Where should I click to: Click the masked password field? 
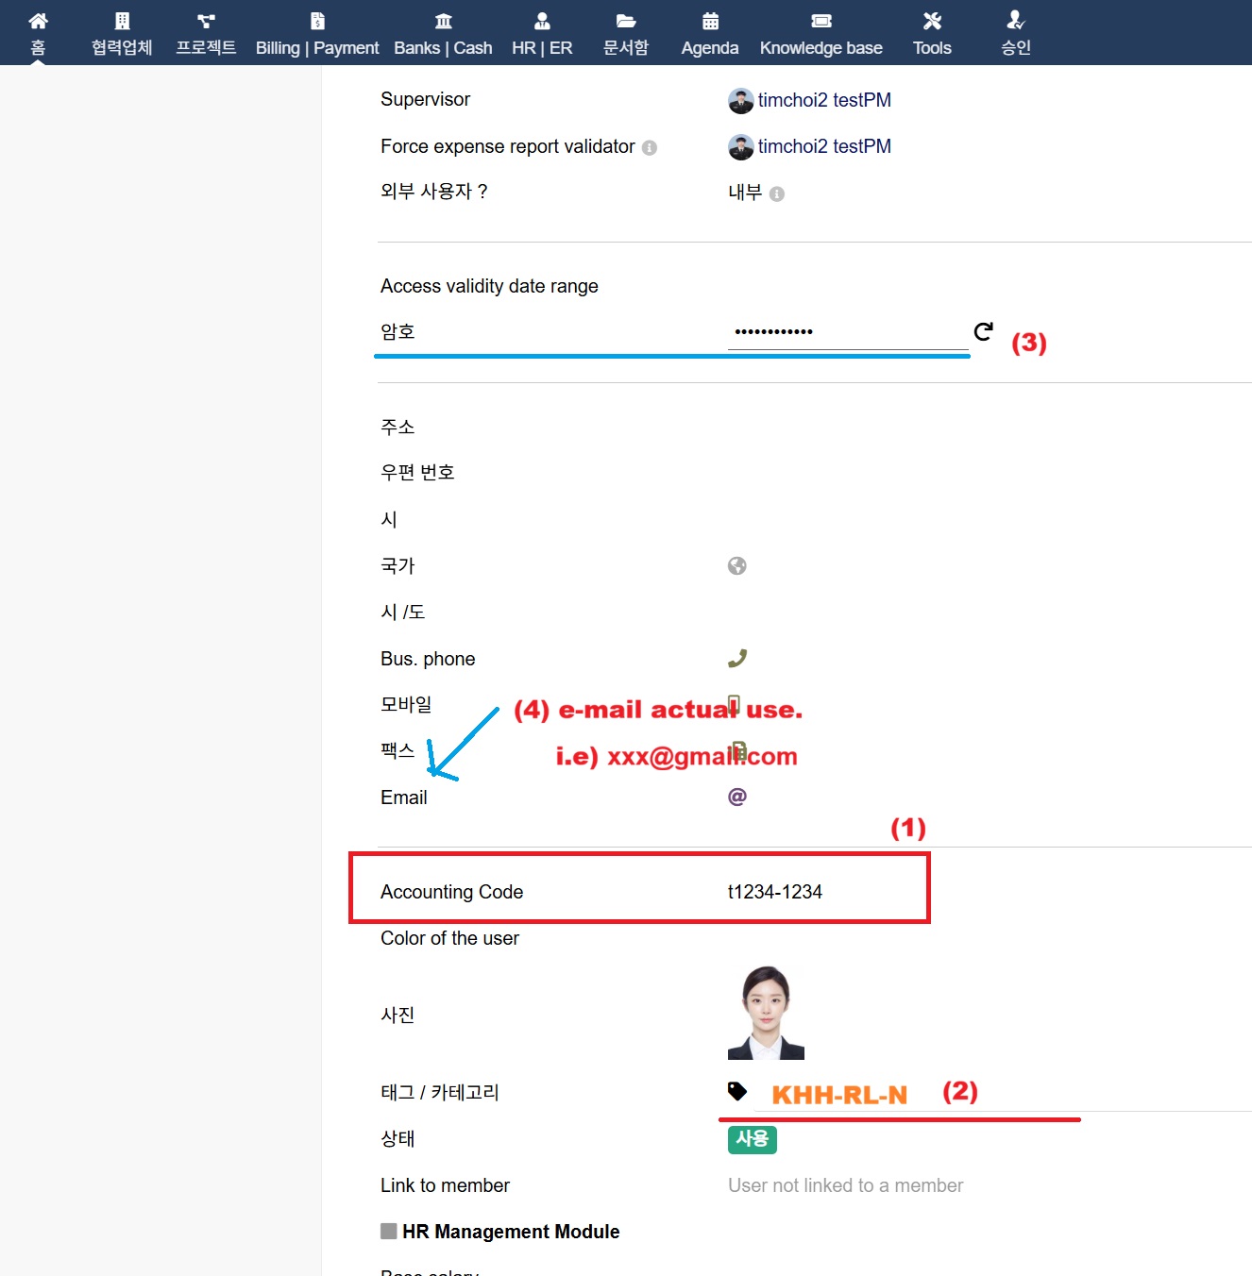tap(847, 332)
